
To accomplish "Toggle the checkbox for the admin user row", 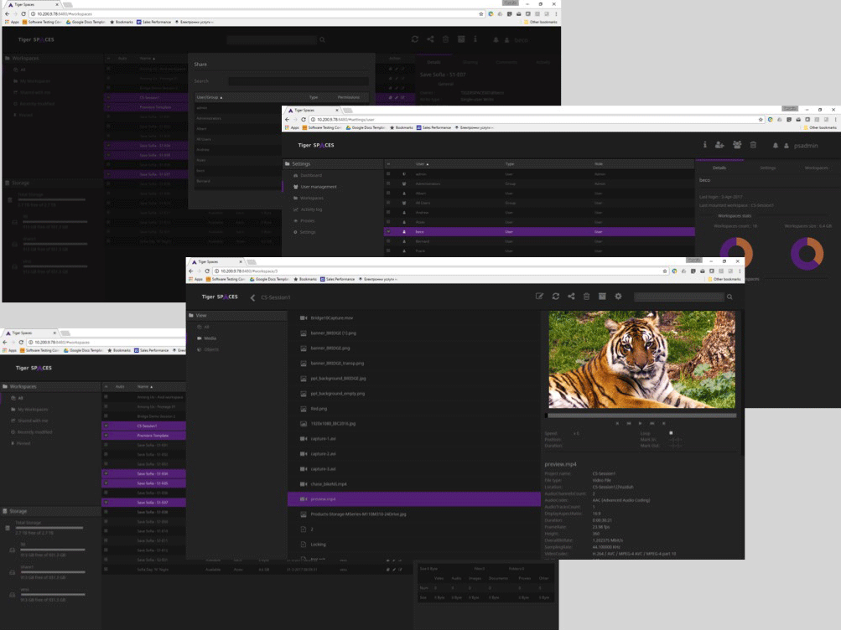I will pos(388,174).
